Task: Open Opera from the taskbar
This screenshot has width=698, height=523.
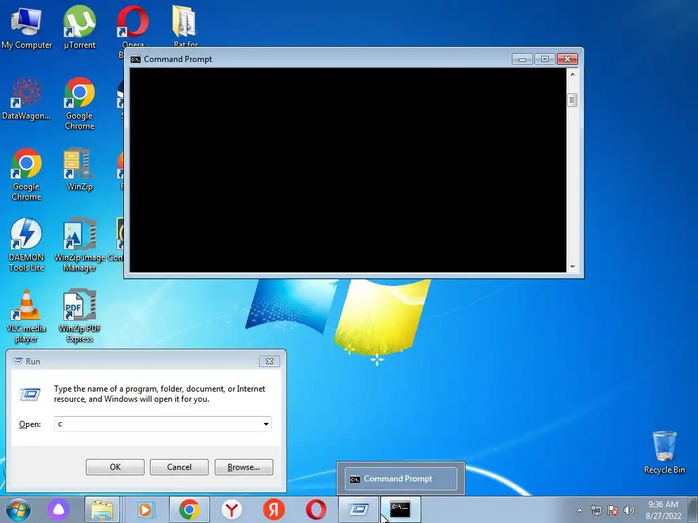Action: [x=316, y=509]
